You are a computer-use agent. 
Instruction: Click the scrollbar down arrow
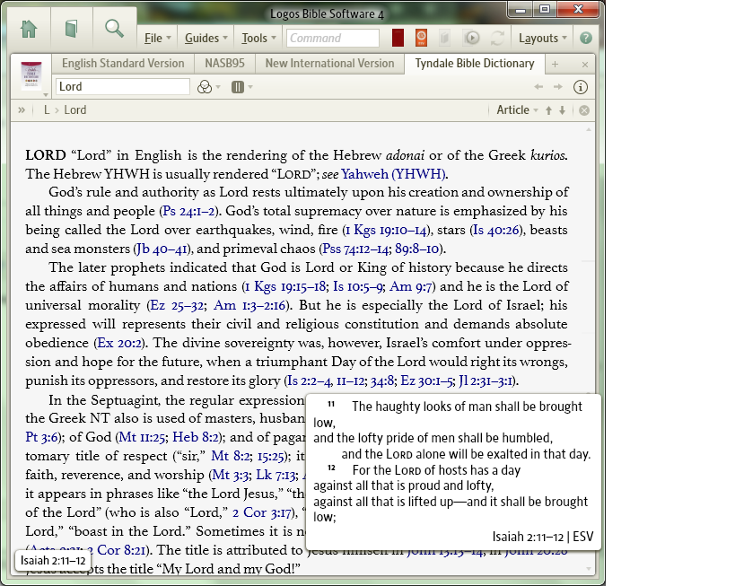(589, 569)
